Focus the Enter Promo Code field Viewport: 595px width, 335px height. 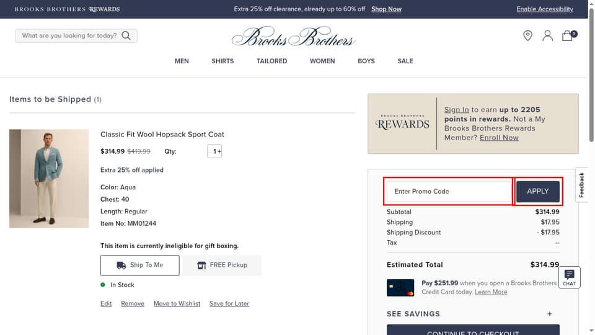click(449, 192)
